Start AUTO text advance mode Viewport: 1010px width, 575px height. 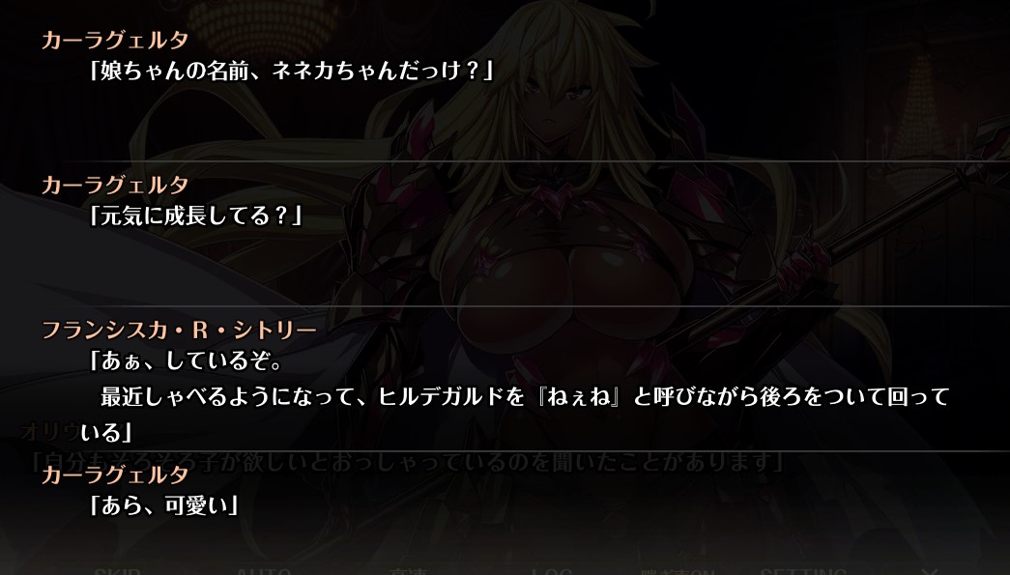point(263,570)
